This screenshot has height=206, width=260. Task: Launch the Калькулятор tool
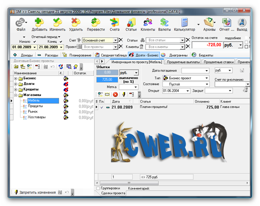click(x=184, y=22)
